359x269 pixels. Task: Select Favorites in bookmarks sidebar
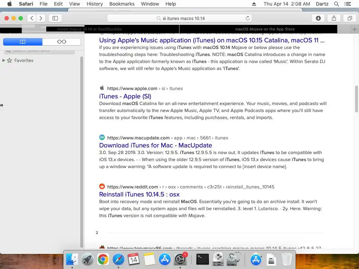(x=24, y=60)
